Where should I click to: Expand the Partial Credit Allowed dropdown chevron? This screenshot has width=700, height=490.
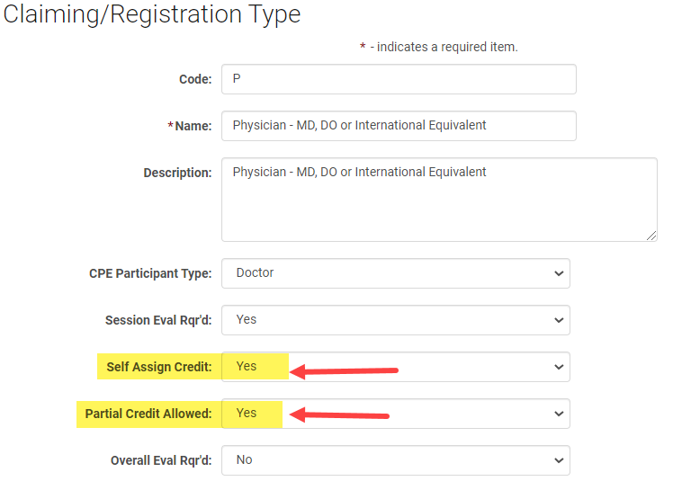(x=559, y=414)
